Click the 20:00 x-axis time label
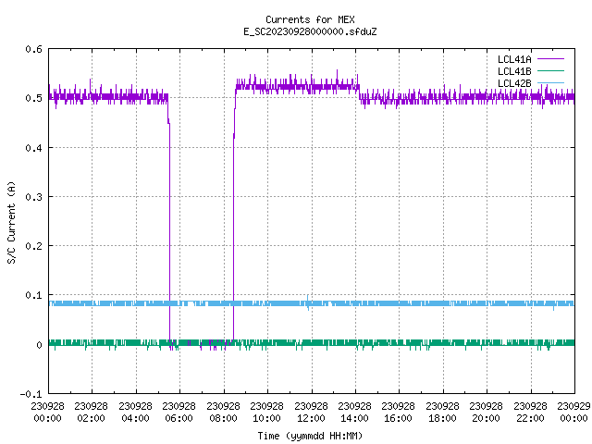The width and height of the screenshot is (592, 444). pyautogui.click(x=486, y=418)
